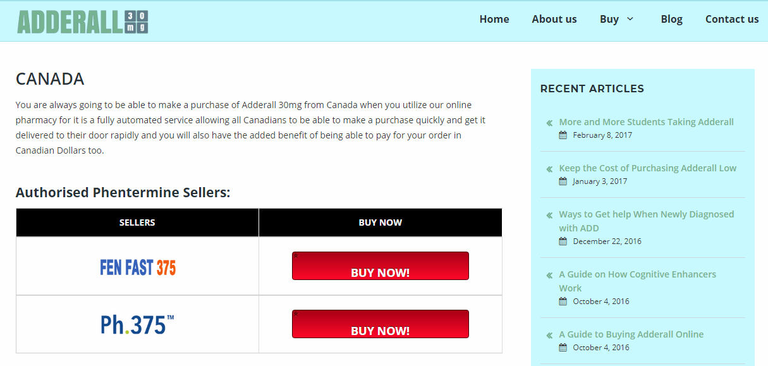768x366 pixels.
Task: Open 'Ways to Get help When Newly Diagnosed' article
Action: 646,221
